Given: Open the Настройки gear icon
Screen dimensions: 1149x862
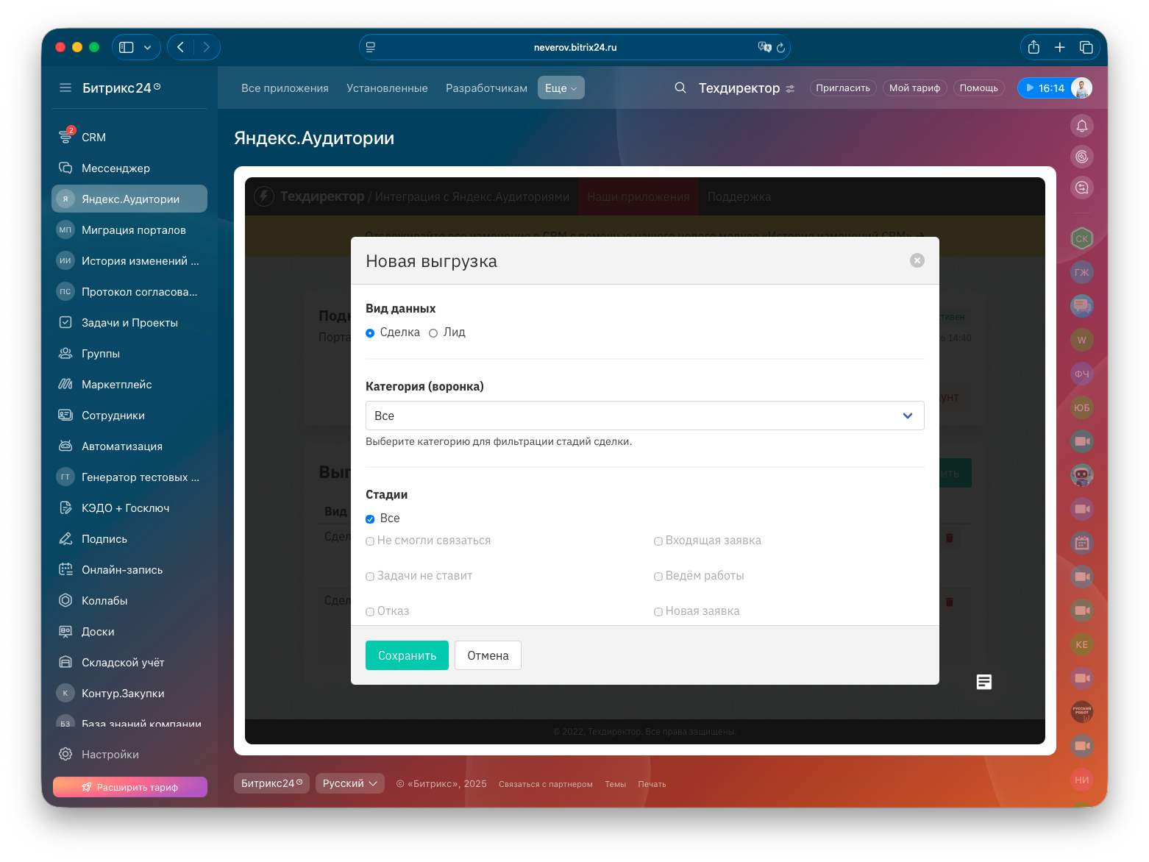Looking at the screenshot, I should 65,754.
